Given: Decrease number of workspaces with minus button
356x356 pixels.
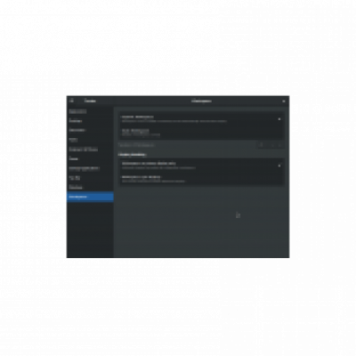Looking at the screenshot, I should coord(272,145).
